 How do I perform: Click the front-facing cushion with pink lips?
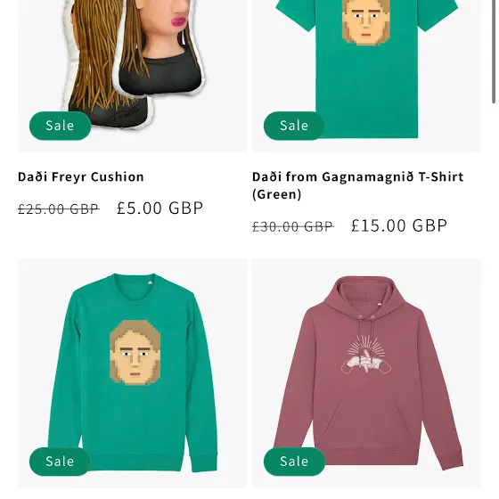pos(160,46)
